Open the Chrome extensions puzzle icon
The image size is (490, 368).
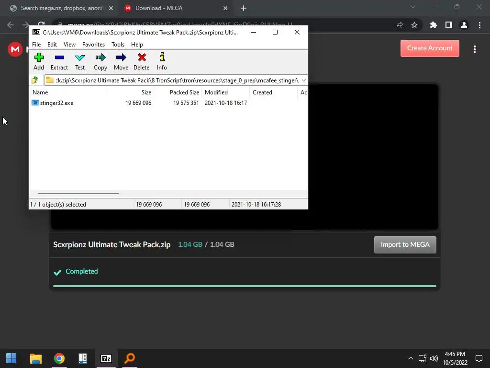point(433,25)
